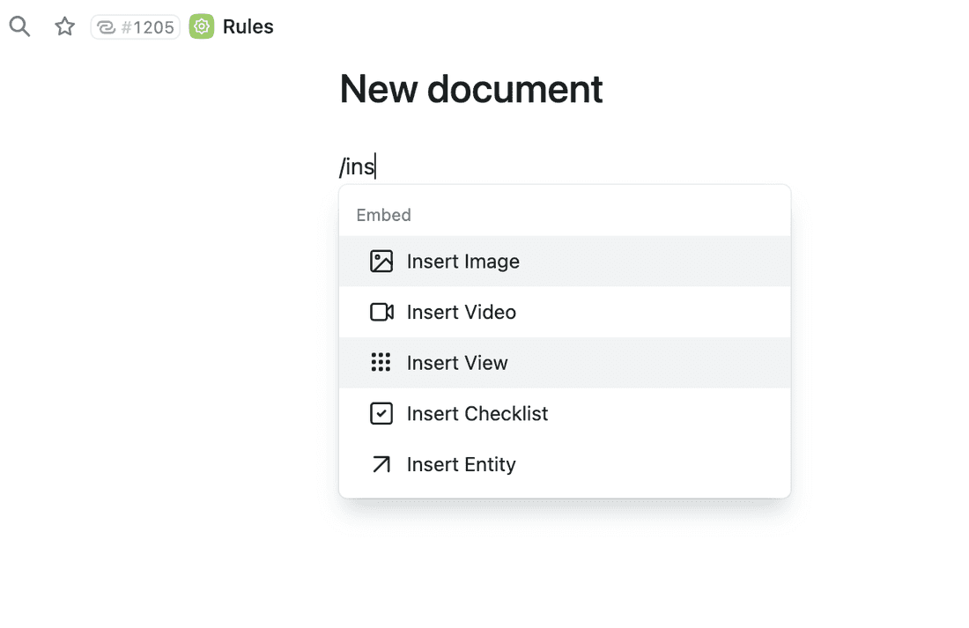Screen dimensions: 969x628
Task: Click the Rules label
Action: 248,26
